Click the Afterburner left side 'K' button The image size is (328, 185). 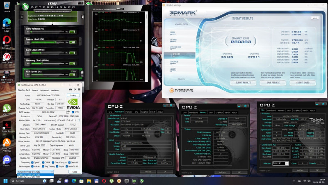22,17
